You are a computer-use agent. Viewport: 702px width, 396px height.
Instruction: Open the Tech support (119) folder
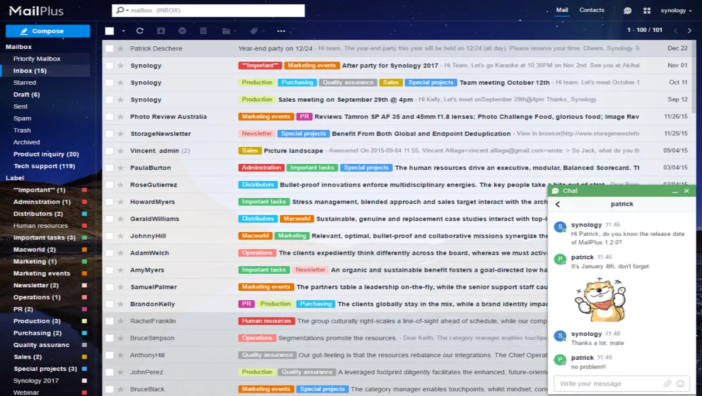(44, 166)
